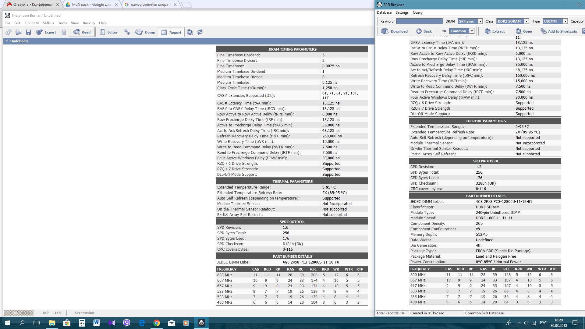
Task: Switch to the 100h - 1FFh tab
Action: 51,313
